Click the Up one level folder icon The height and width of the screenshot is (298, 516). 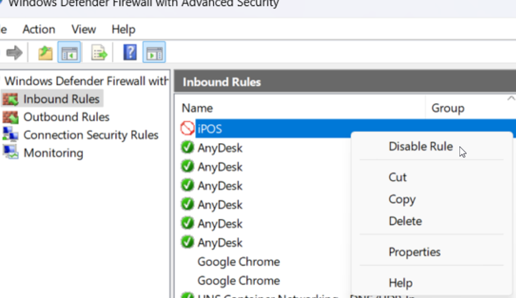coord(45,53)
